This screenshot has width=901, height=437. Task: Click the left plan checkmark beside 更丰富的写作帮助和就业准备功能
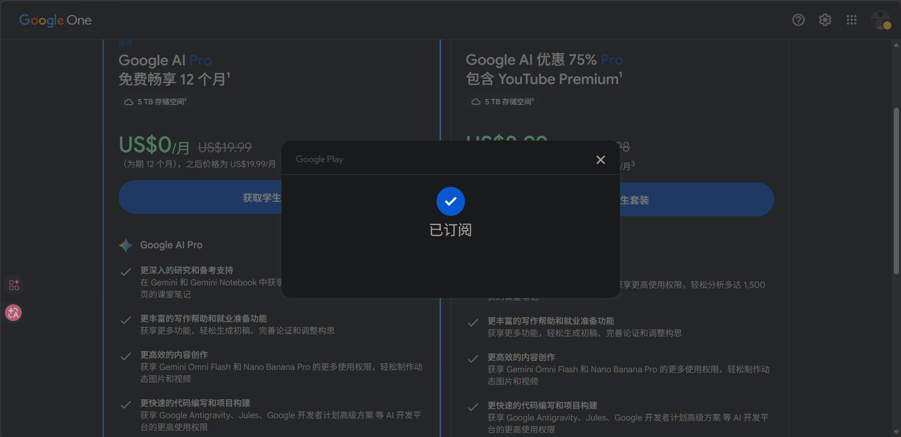tap(126, 320)
